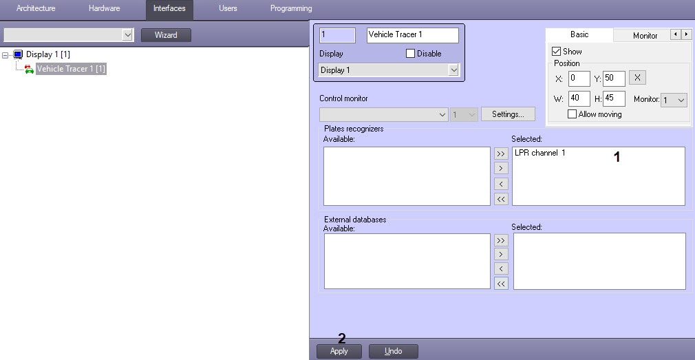Toggle the Show checkbox
Screen dimensions: 695x360
[556, 52]
